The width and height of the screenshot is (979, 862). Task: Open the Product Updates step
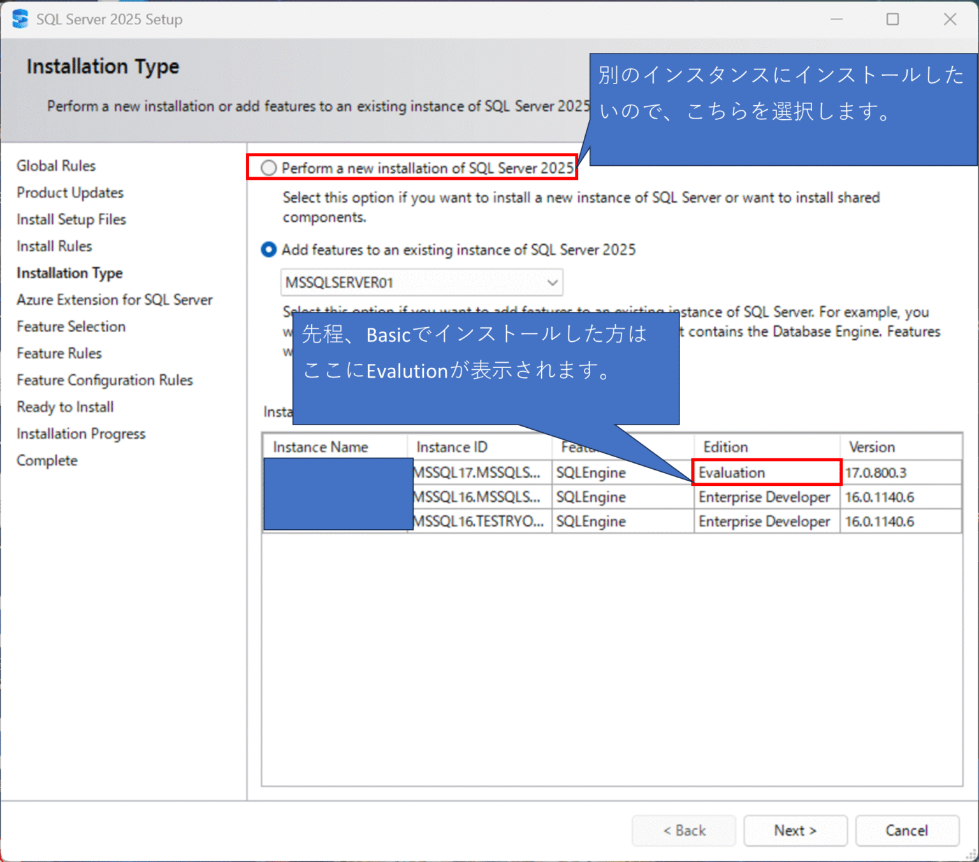[69, 193]
